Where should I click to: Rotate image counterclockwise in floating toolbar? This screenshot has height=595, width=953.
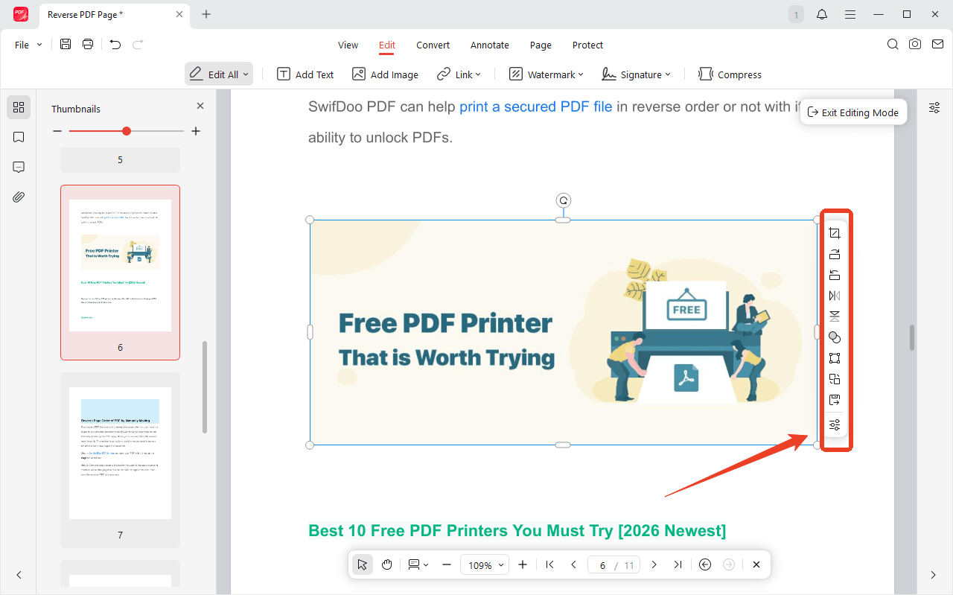coord(835,276)
